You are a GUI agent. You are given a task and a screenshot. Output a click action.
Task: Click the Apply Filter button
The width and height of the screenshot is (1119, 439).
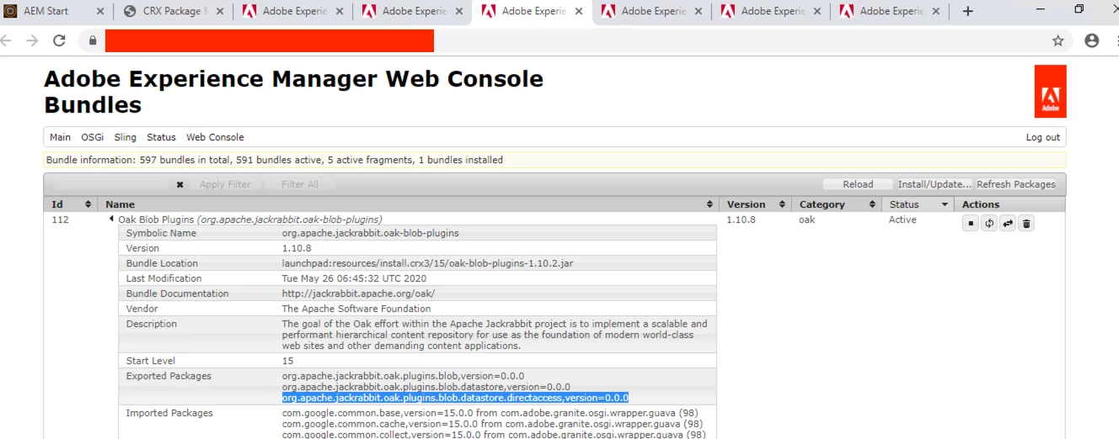click(x=225, y=184)
